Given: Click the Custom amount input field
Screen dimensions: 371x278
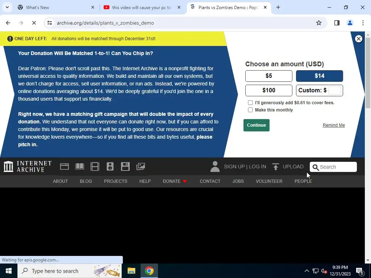Looking at the screenshot, I should point(334,90).
